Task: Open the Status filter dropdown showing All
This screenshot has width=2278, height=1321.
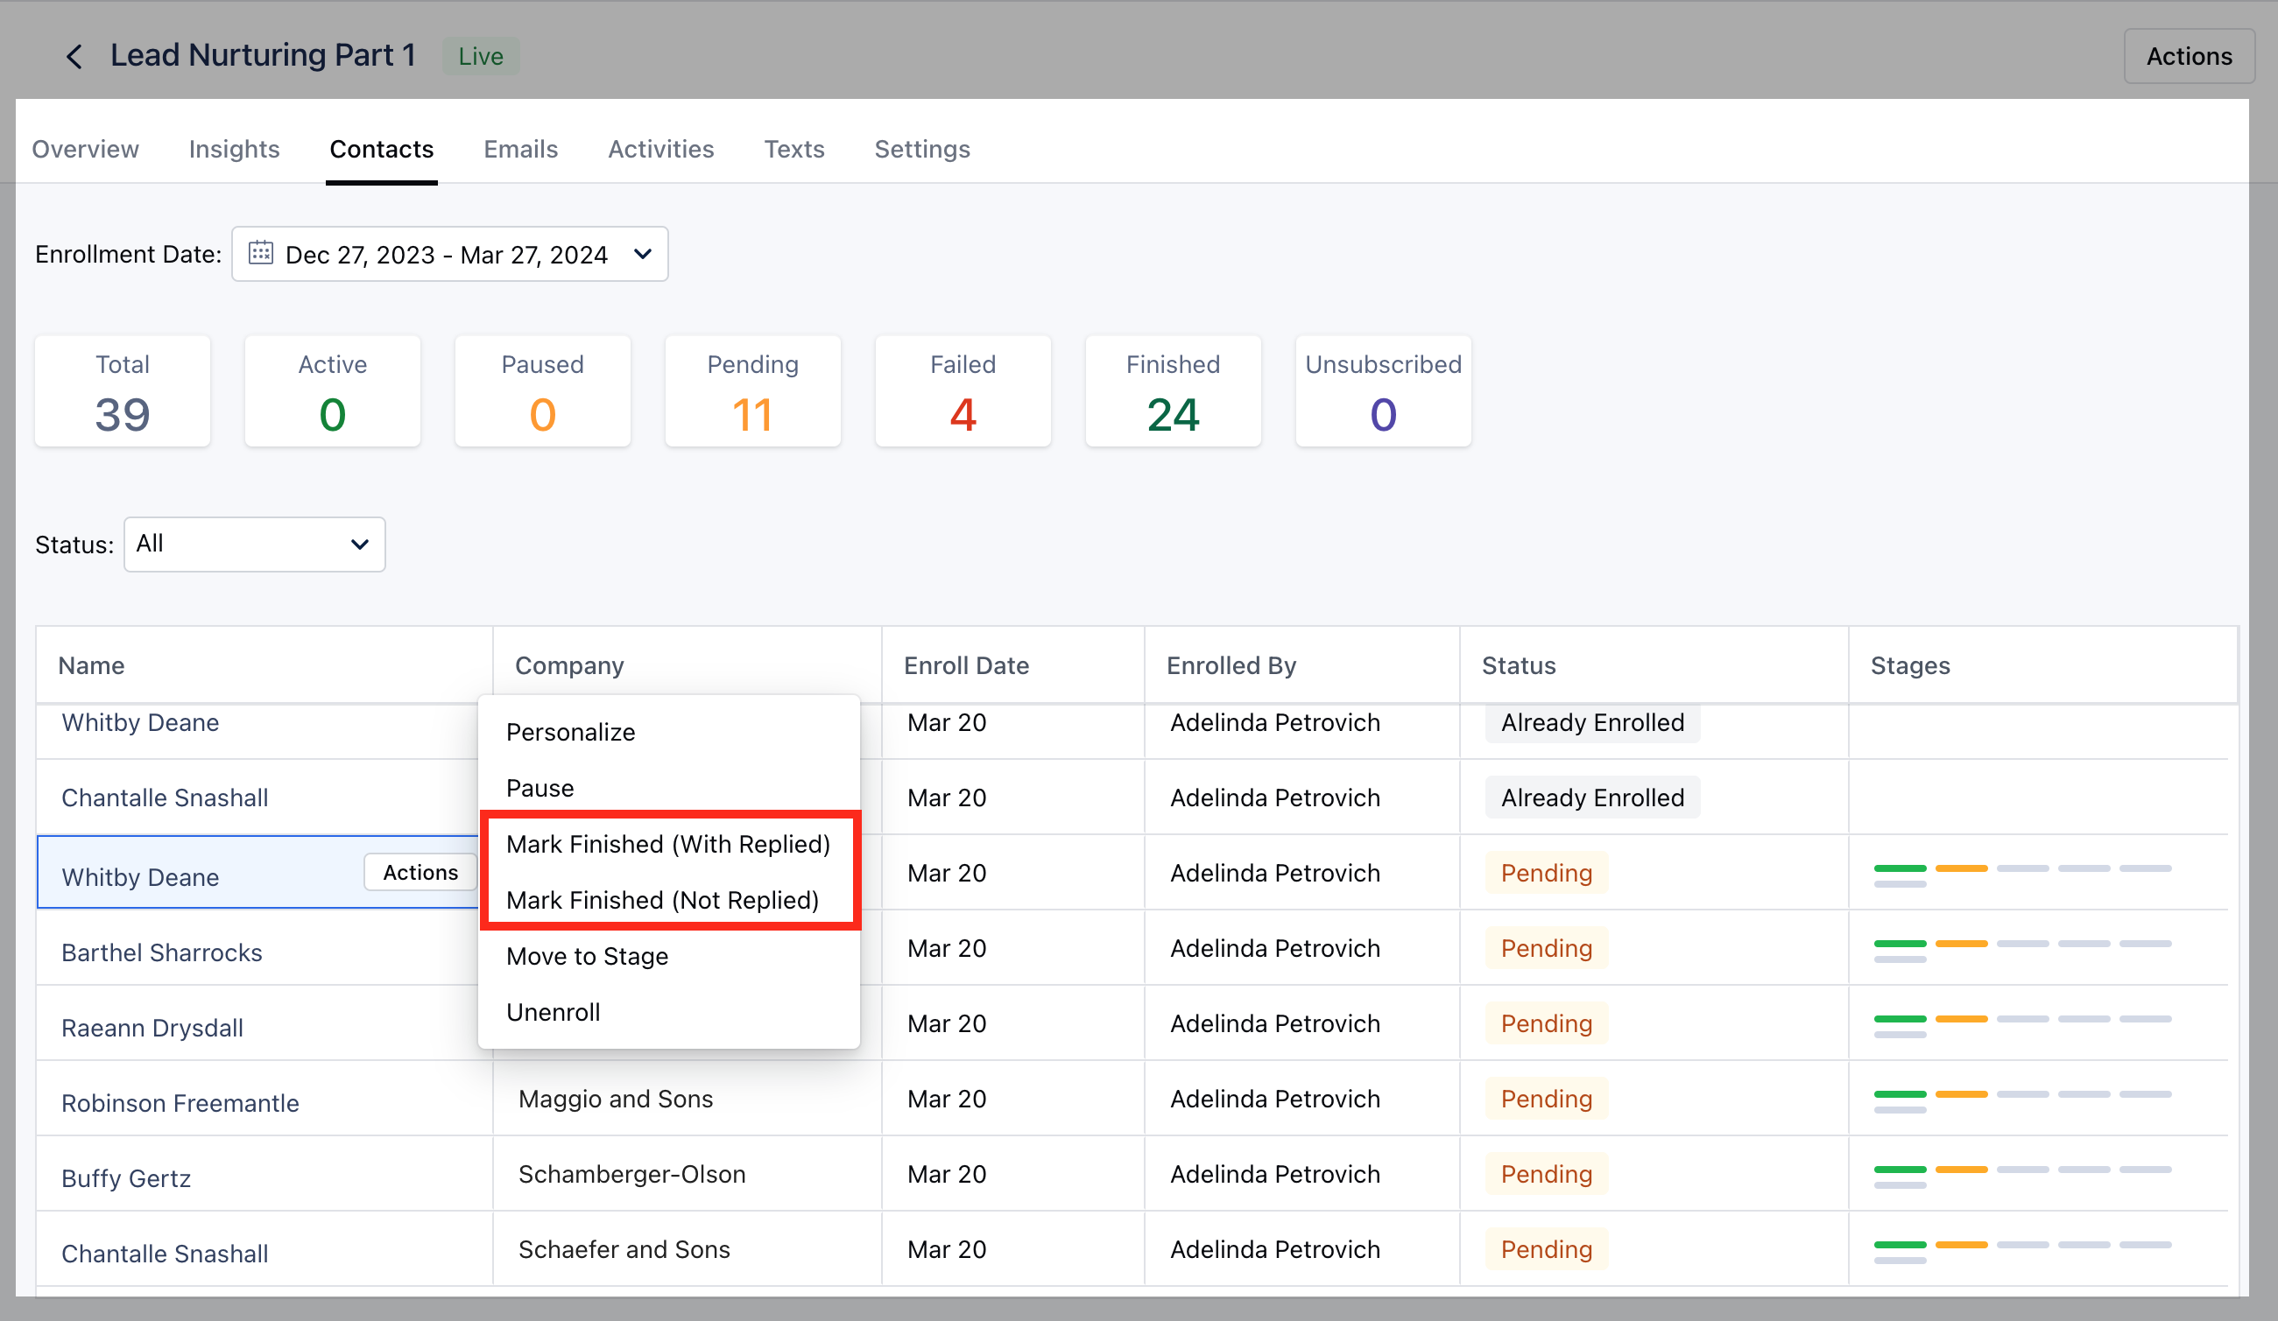Action: [254, 544]
